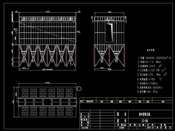Click the "AutoCAD" cell in title block
Image resolution: width=175 pixels, height=131 pixels.
(85, 128)
